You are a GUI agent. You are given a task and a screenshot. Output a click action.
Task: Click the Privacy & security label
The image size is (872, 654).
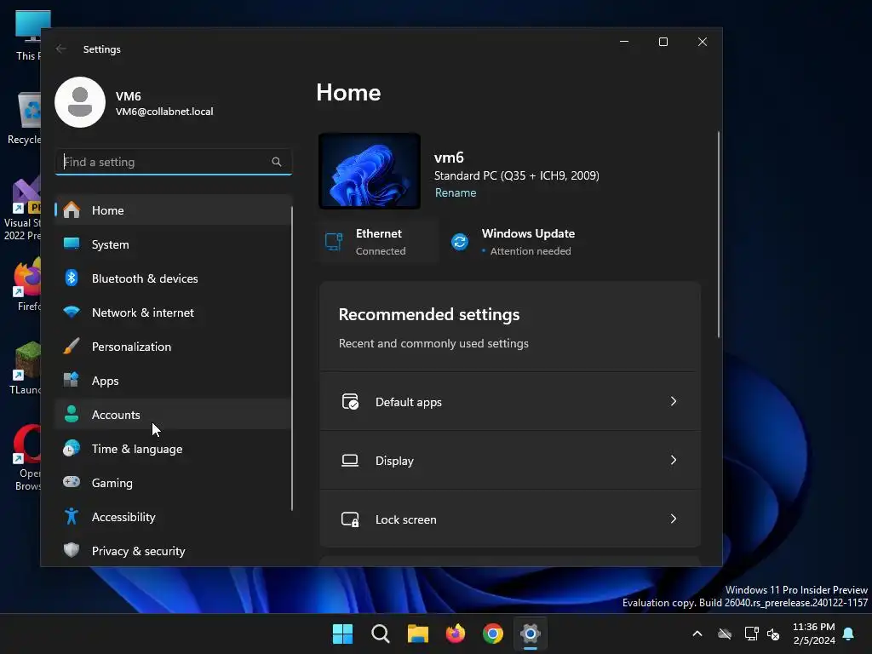[x=139, y=551]
